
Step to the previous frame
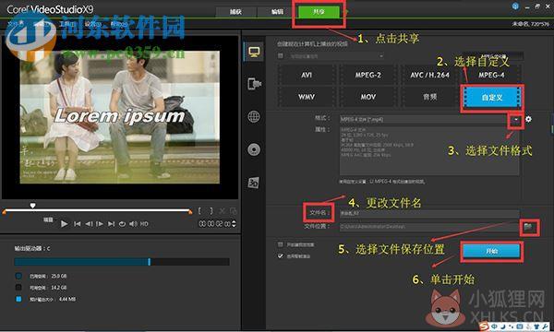pos(89,224)
